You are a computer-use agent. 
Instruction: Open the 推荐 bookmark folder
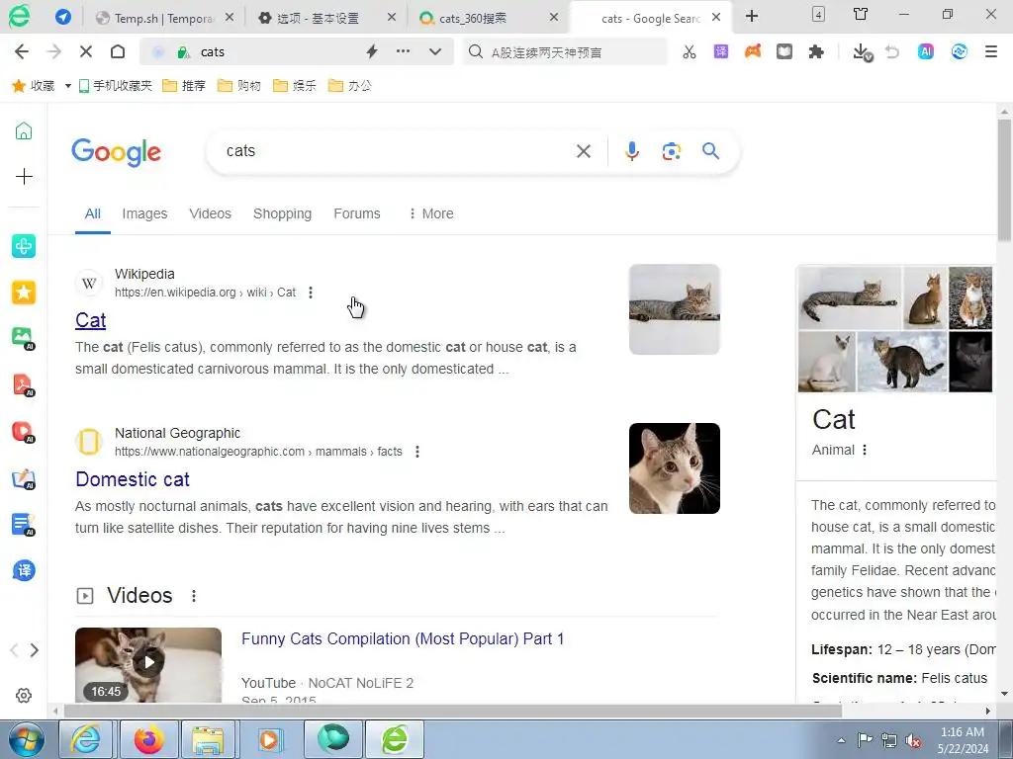tap(184, 85)
